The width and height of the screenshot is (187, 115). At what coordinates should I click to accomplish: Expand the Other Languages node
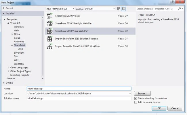[x=8, y=68]
